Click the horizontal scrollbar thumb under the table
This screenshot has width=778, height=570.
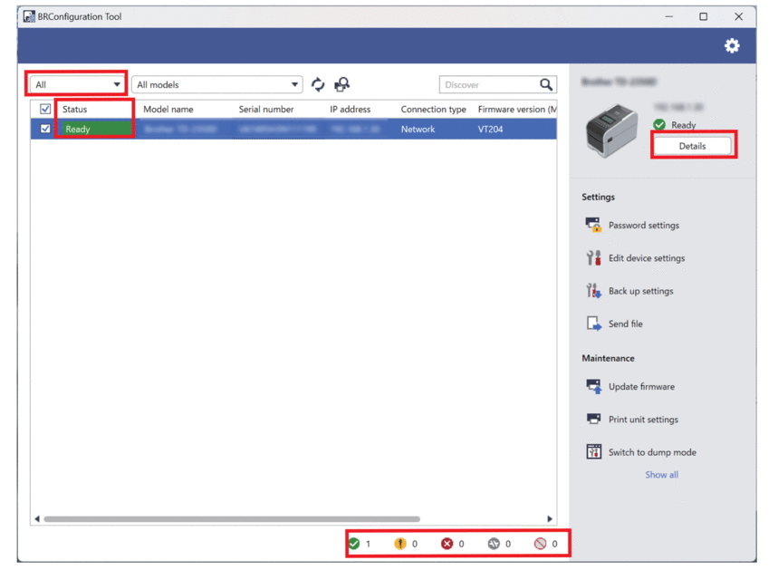coord(232,519)
